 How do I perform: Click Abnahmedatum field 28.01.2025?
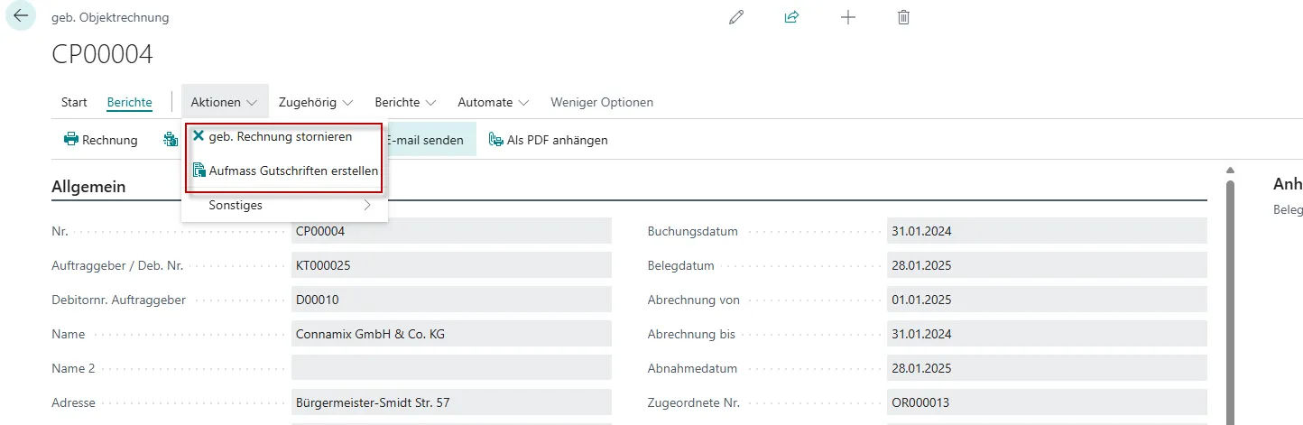tap(1047, 368)
